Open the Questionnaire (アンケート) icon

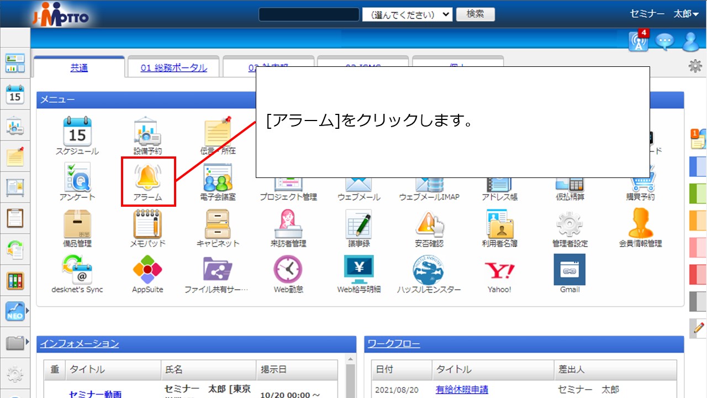point(77,177)
